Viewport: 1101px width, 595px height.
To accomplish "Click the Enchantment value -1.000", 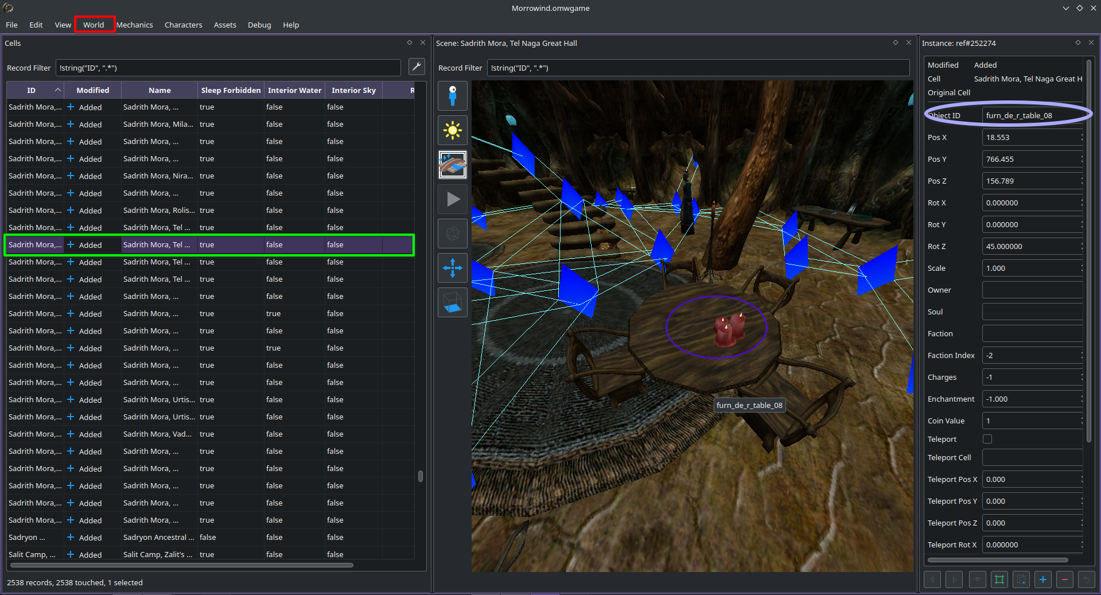I will [1032, 399].
